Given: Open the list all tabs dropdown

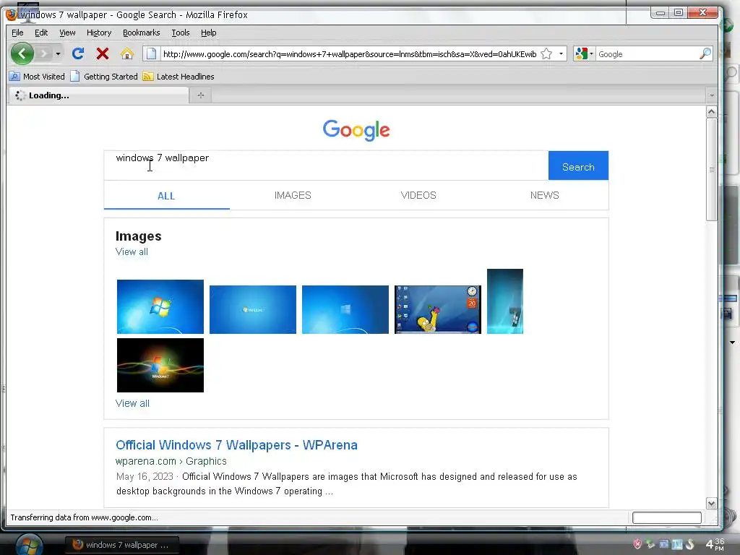Looking at the screenshot, I should [x=712, y=95].
